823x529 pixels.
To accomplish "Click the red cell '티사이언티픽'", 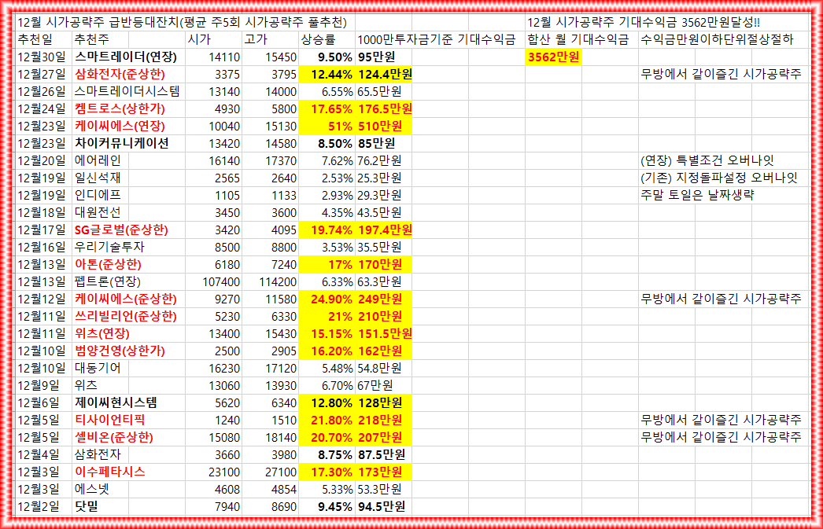I will (109, 421).
